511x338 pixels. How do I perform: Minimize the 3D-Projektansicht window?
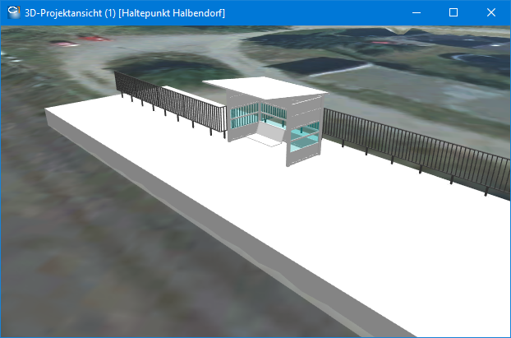pyautogui.click(x=417, y=12)
